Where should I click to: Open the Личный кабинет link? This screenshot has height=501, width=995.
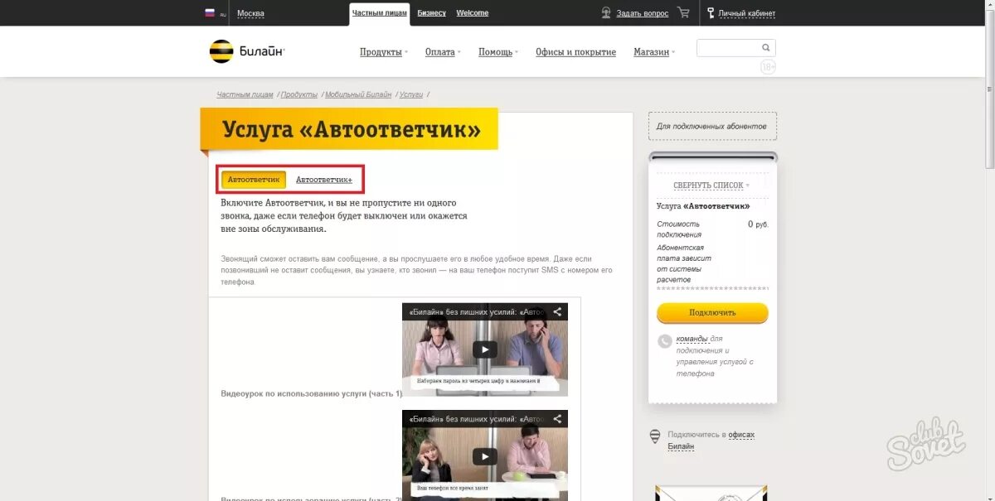click(x=747, y=13)
